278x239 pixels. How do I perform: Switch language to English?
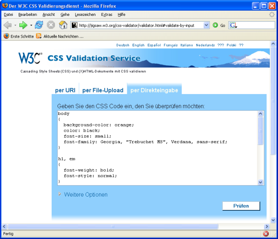(x=138, y=45)
